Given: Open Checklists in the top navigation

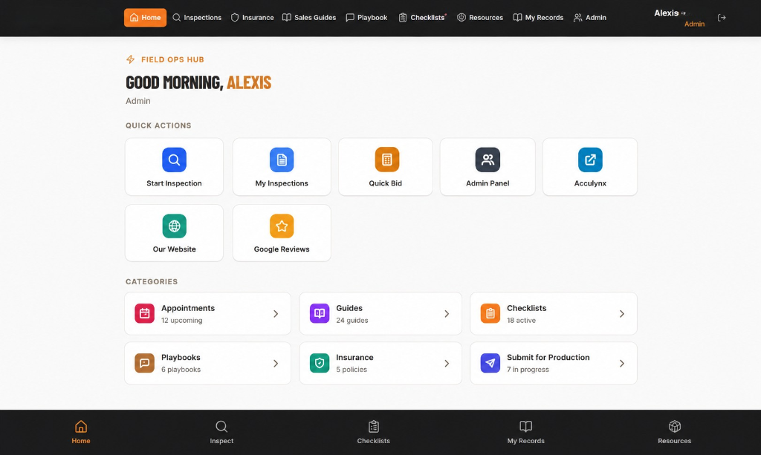Looking at the screenshot, I should 422,18.
